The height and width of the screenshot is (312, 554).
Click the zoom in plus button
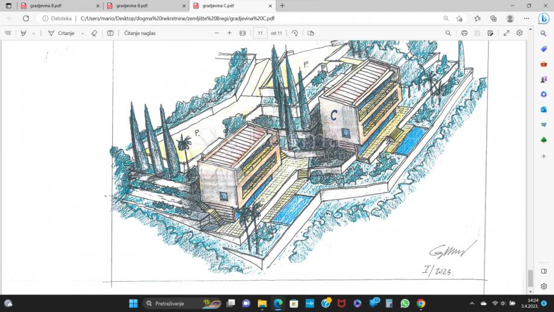[229, 33]
